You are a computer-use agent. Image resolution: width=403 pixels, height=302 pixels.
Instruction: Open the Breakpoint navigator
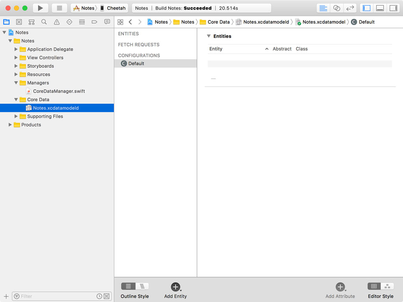pos(94,22)
